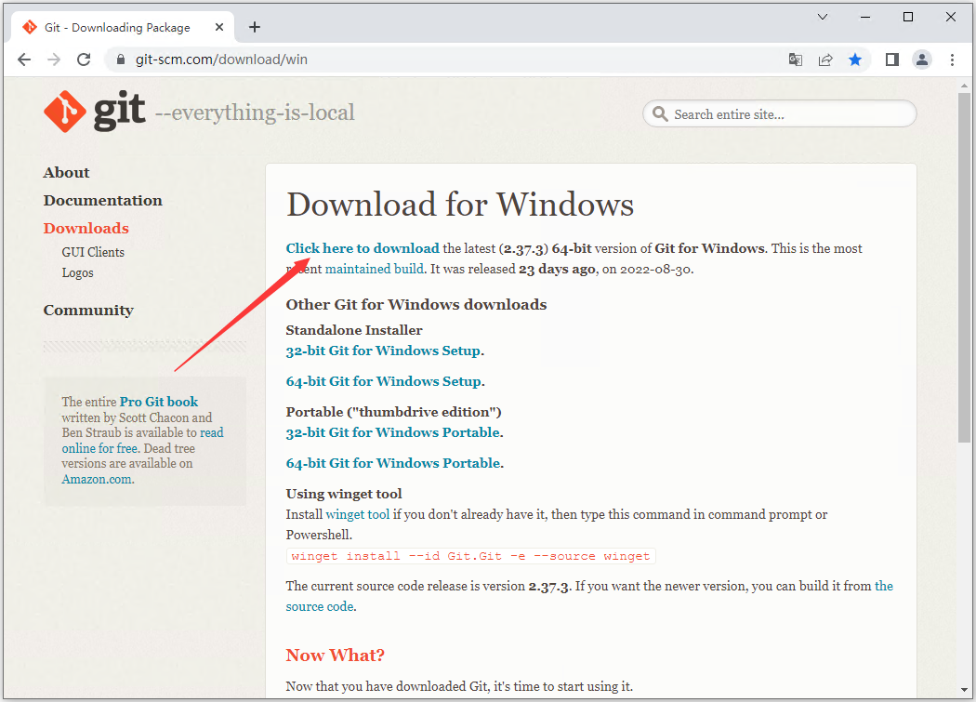Click the search magnifier icon
The image size is (976, 702).
point(660,114)
